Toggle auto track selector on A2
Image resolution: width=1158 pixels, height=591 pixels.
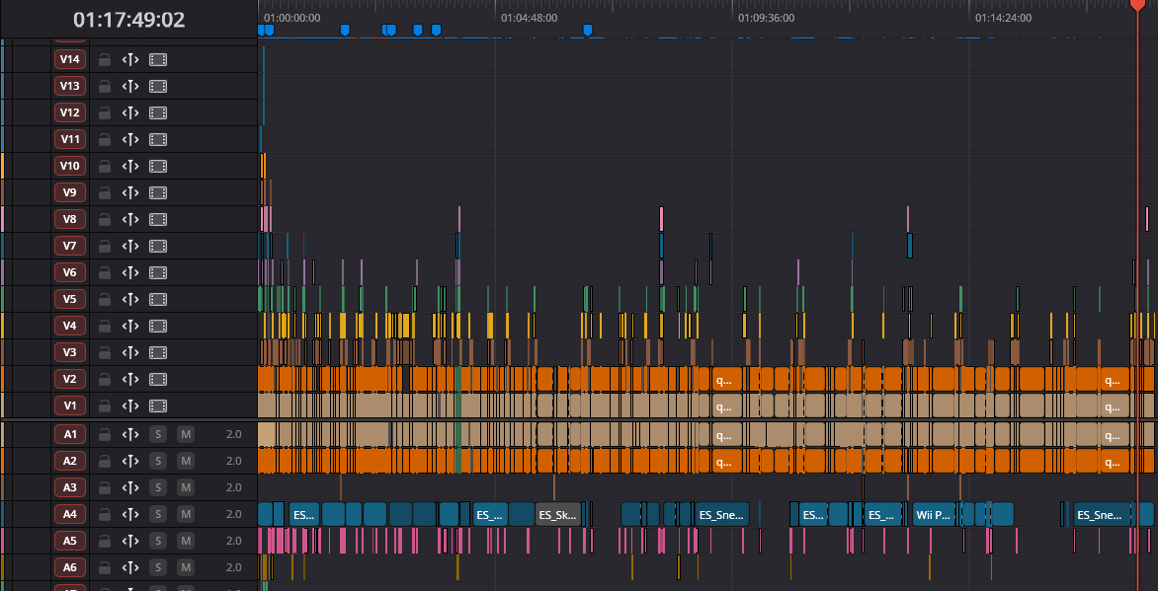tap(130, 461)
